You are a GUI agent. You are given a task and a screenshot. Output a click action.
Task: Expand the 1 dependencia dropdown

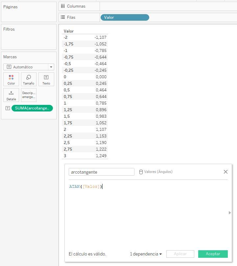point(146,254)
